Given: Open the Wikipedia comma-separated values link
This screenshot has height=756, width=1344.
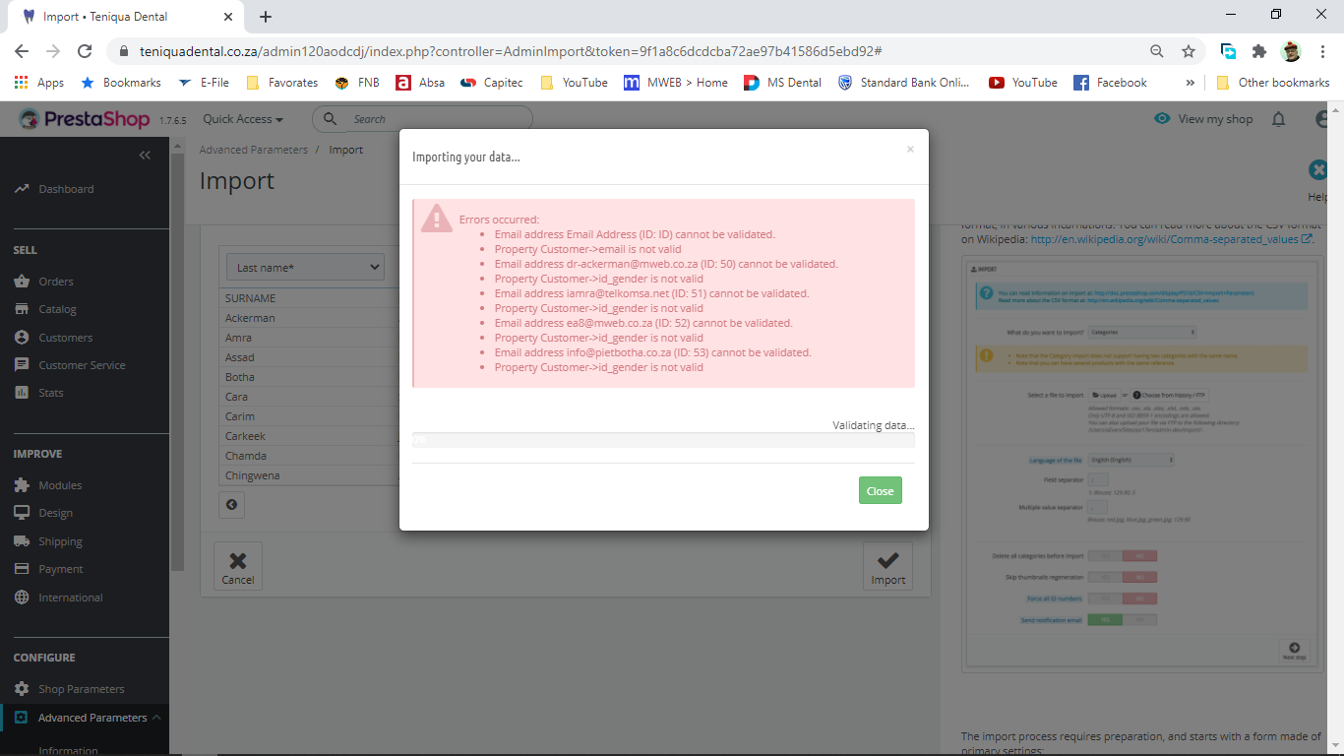Looking at the screenshot, I should pyautogui.click(x=1172, y=238).
